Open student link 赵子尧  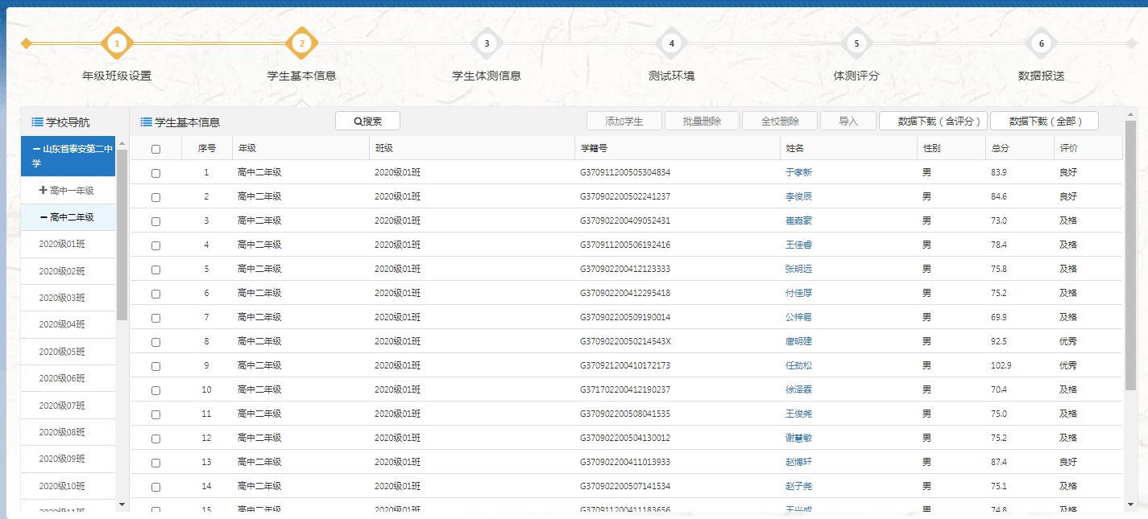tap(798, 486)
